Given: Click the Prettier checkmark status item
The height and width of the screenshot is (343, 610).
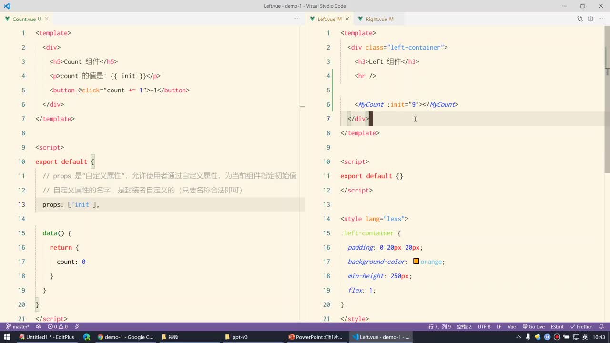Looking at the screenshot, I should click(x=581, y=327).
